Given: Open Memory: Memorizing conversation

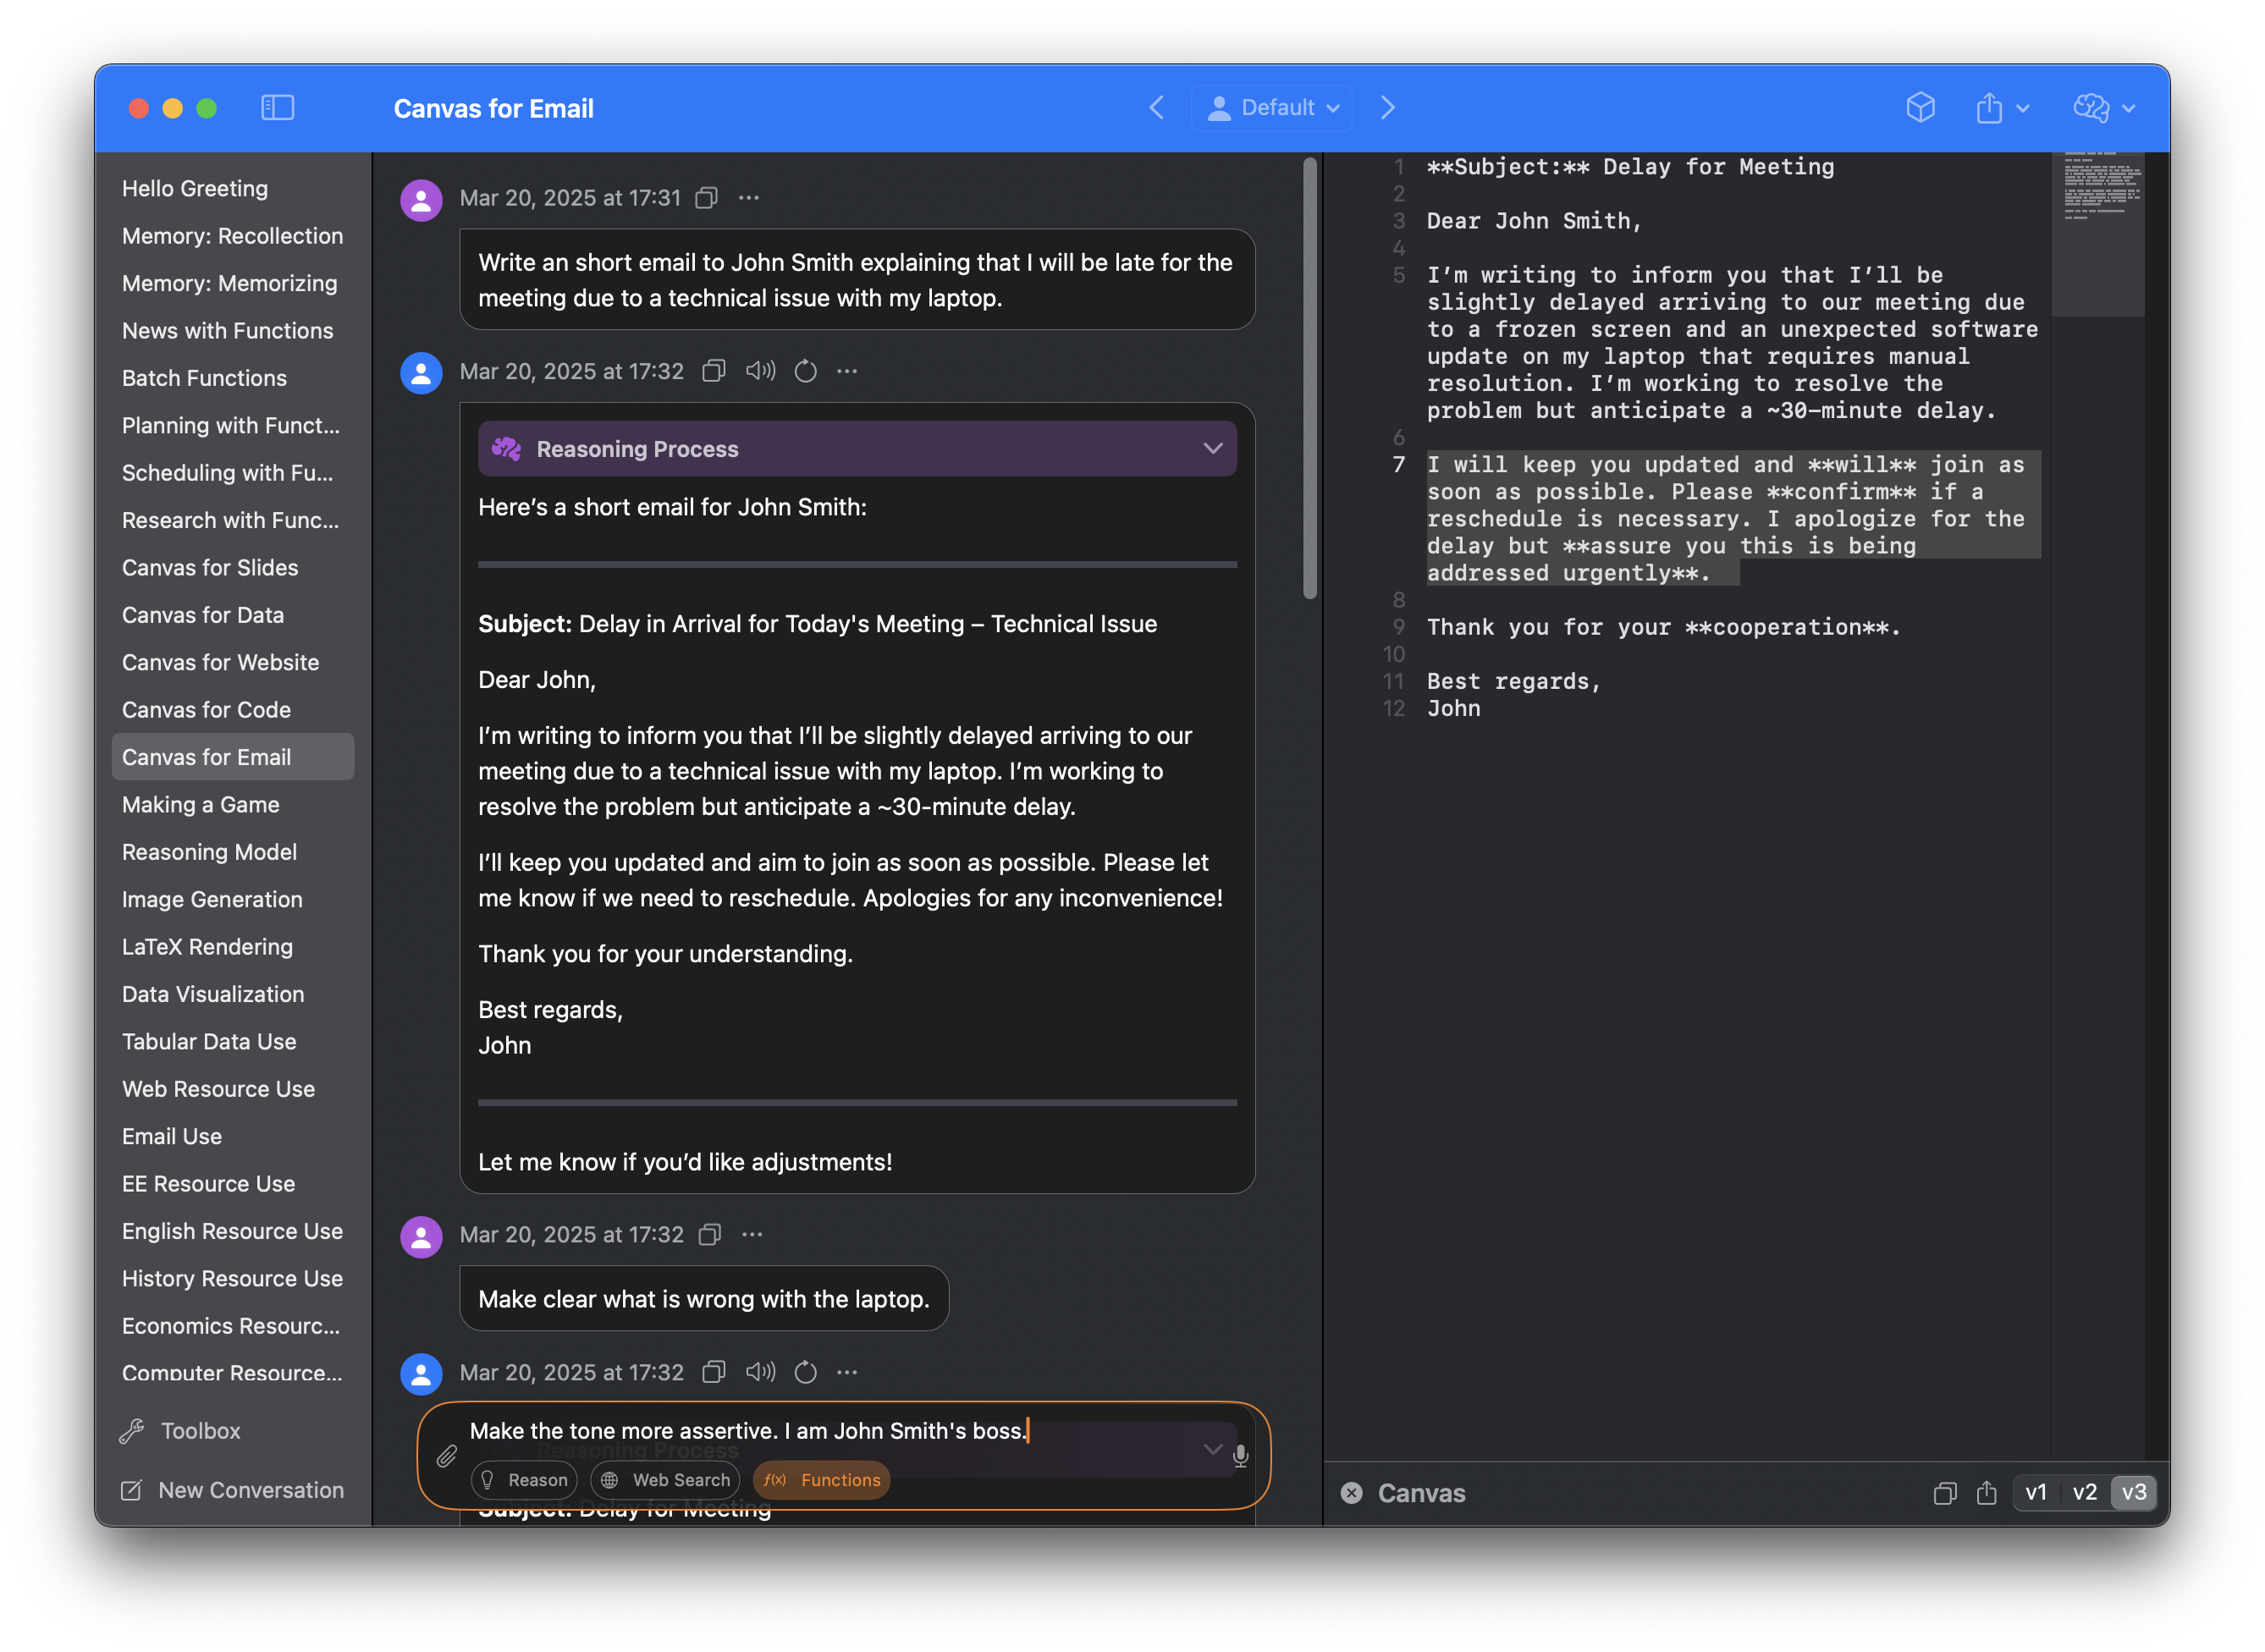Looking at the screenshot, I should [233, 284].
